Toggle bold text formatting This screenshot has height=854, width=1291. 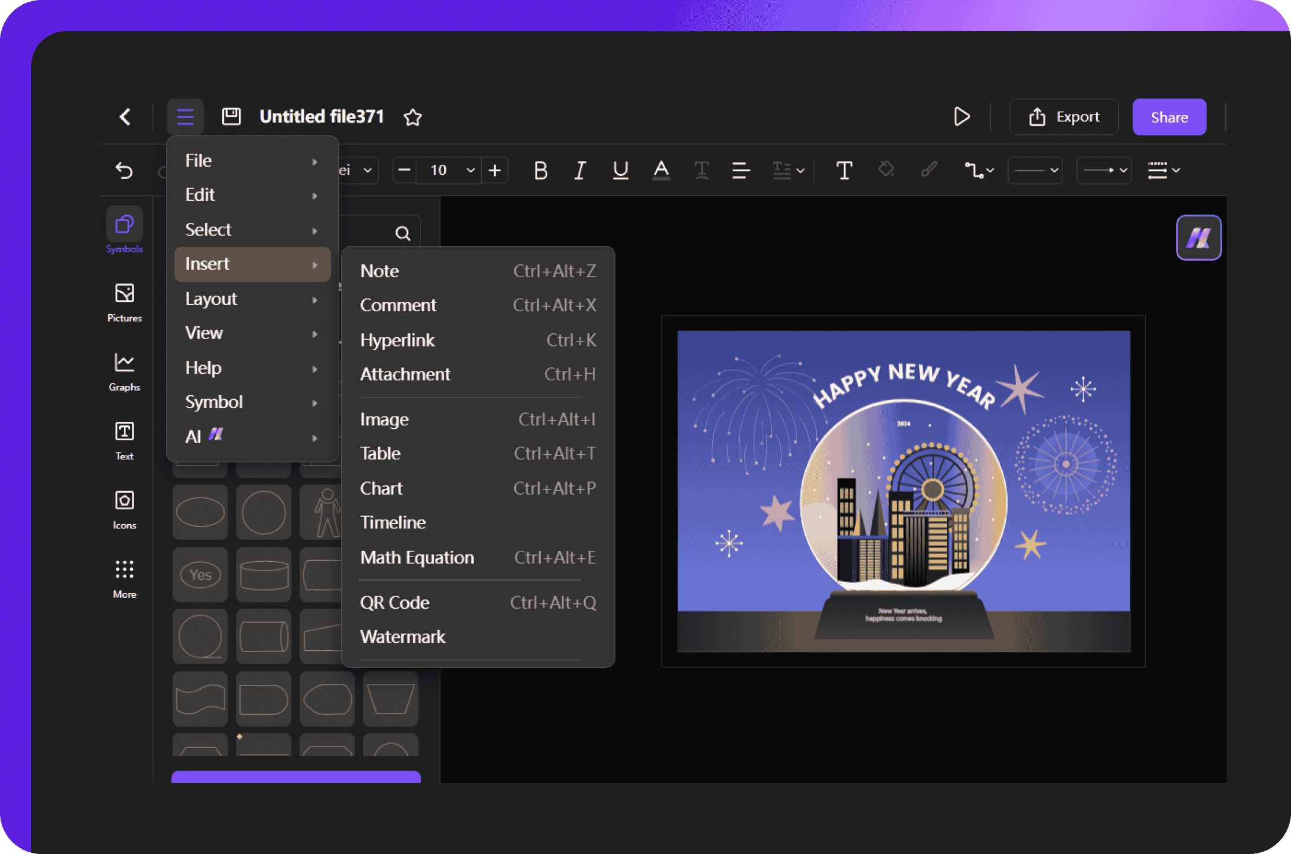click(540, 171)
